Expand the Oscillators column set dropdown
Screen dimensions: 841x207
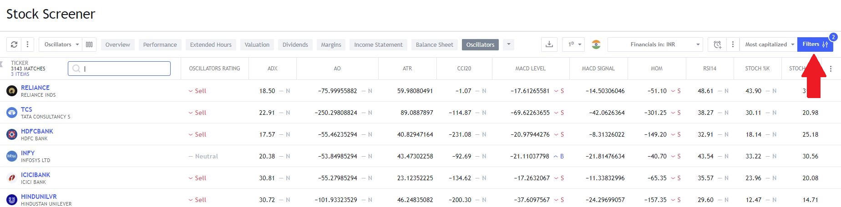coord(62,44)
